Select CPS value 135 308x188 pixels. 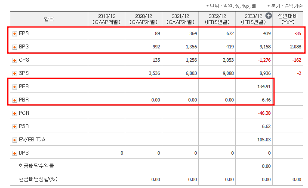156,60
